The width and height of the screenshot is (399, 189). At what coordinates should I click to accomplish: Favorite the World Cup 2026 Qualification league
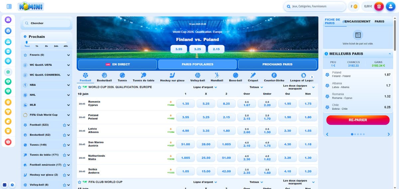click(79, 87)
